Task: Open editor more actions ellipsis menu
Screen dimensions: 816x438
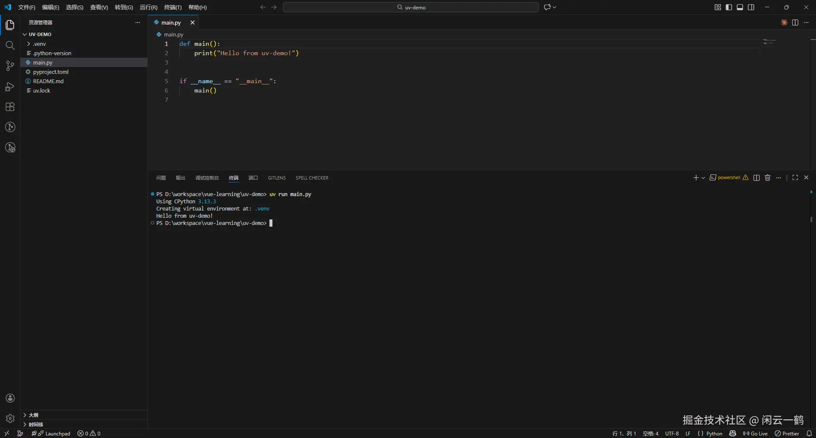Action: 806,22
